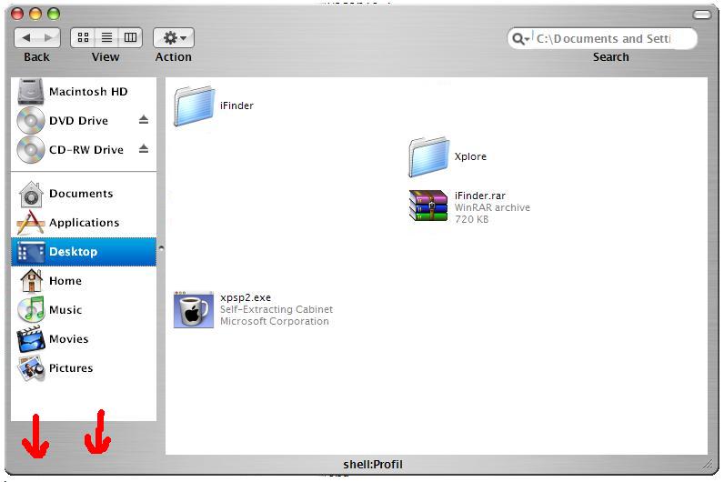This screenshot has width=724, height=482.
Task: Open Documents in the sidebar
Action: coord(84,194)
